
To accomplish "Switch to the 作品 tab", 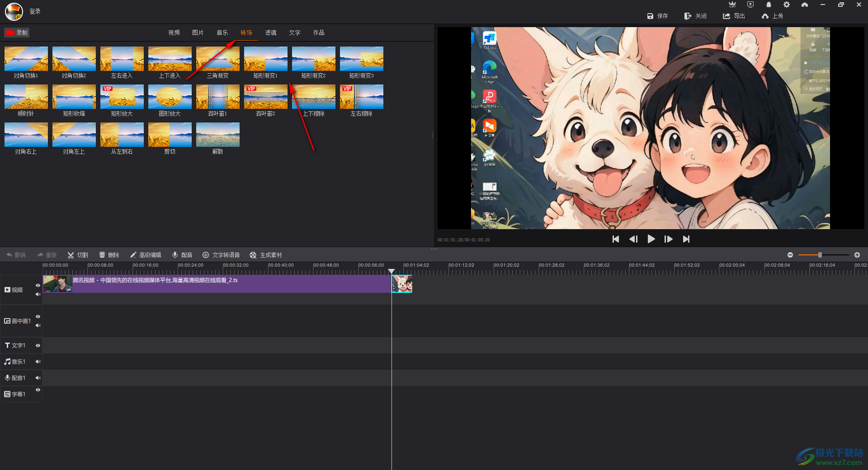I will pos(319,33).
